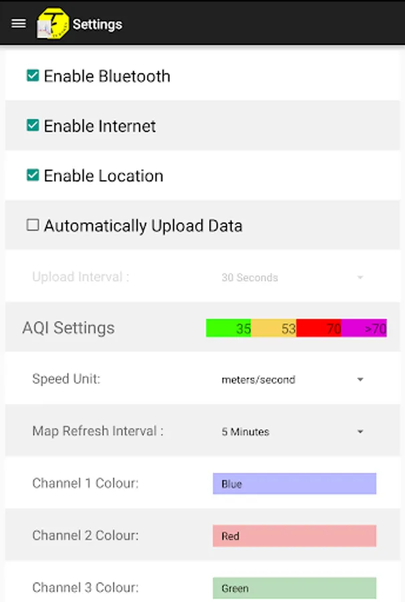Click the green 35 AQI segment
Image resolution: width=405 pixels, height=602 pixels.
[229, 328]
